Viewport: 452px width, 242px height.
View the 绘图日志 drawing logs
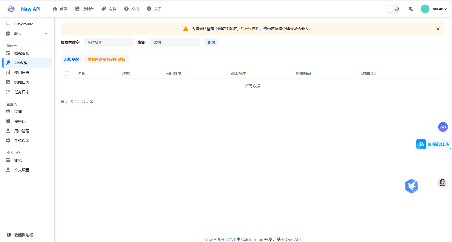22,82
